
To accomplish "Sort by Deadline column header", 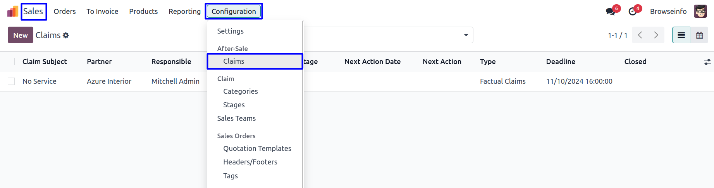I will click(561, 62).
